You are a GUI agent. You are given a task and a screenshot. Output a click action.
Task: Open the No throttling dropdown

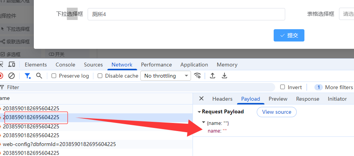pyautogui.click(x=165, y=76)
